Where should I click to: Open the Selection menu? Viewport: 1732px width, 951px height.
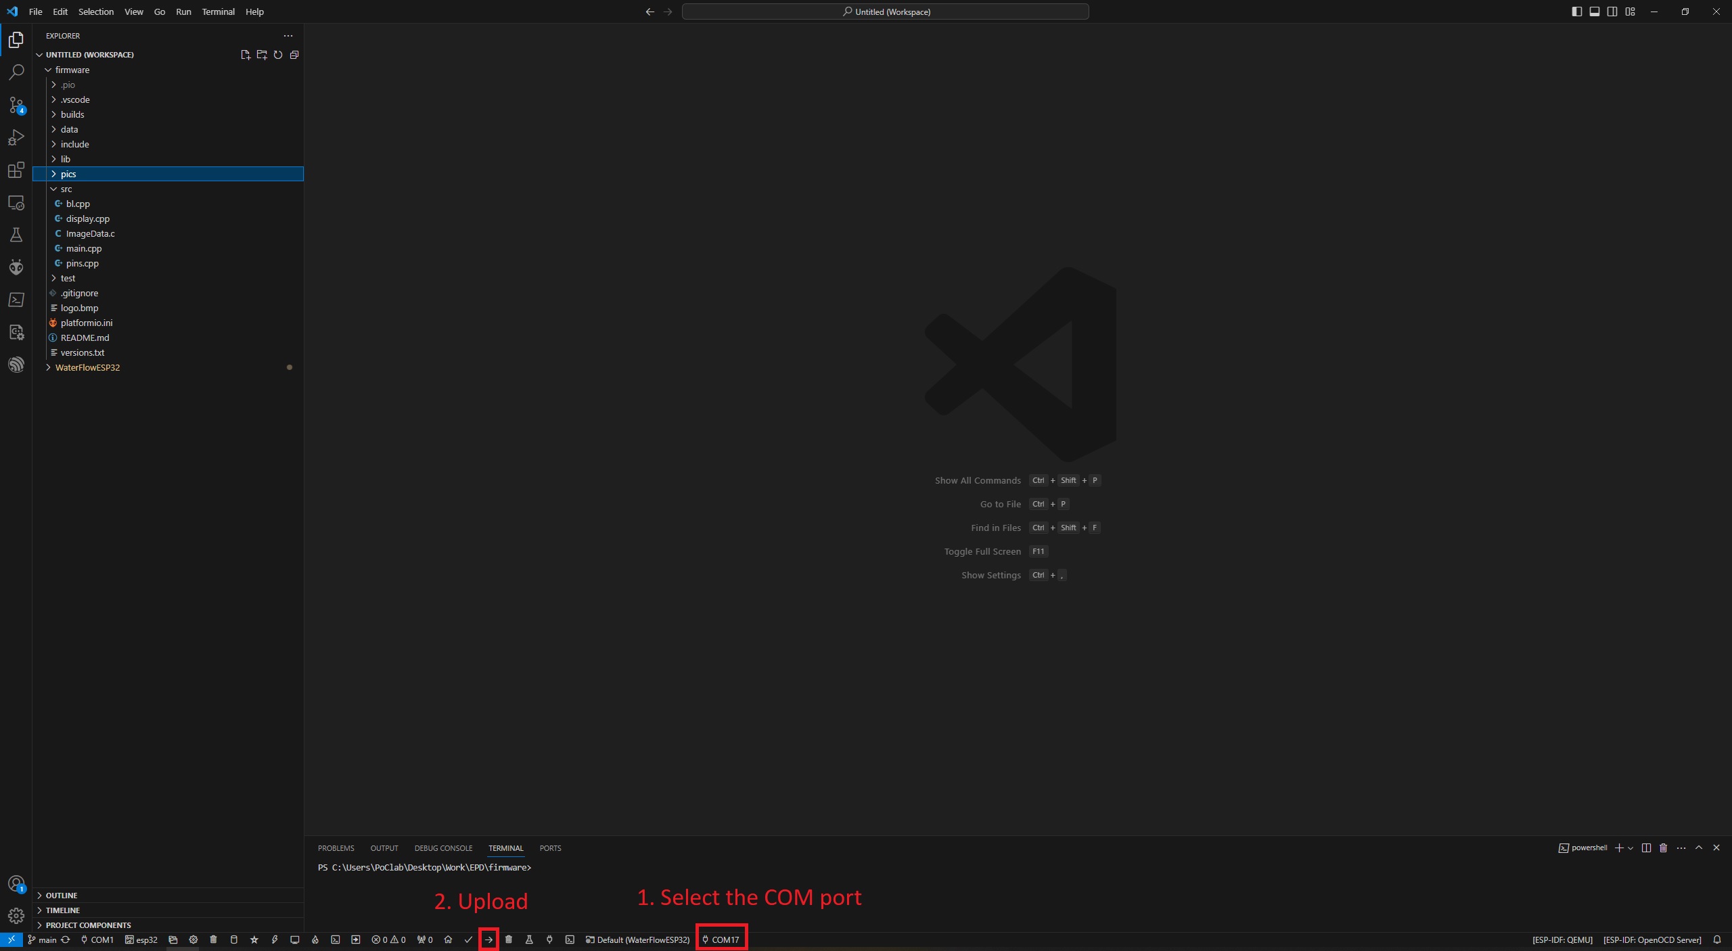coord(96,11)
